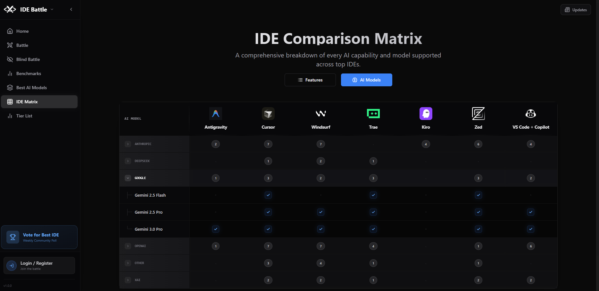This screenshot has height=291, width=599.
Task: Select the Kiro ghost logo
Action: point(426,113)
